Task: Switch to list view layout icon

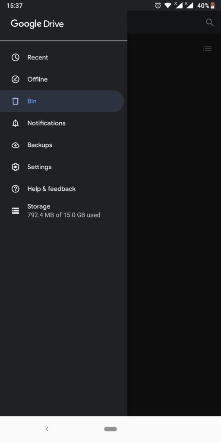Action: click(208, 49)
